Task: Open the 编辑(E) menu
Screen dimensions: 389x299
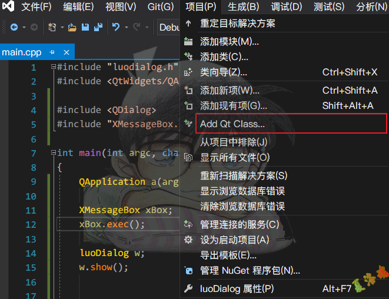Action: (x=78, y=6)
